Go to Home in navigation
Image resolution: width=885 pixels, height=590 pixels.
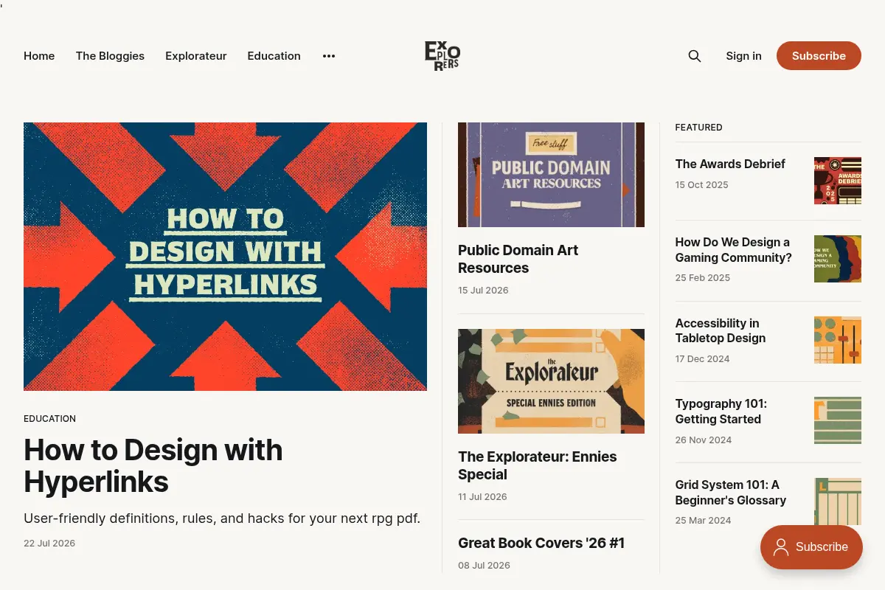coord(39,56)
